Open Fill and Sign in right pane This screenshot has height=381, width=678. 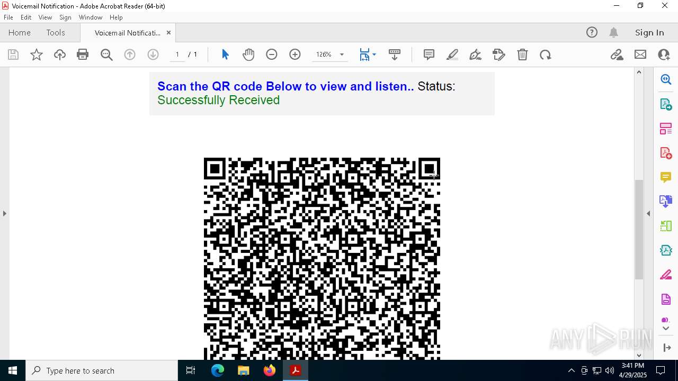point(666,275)
